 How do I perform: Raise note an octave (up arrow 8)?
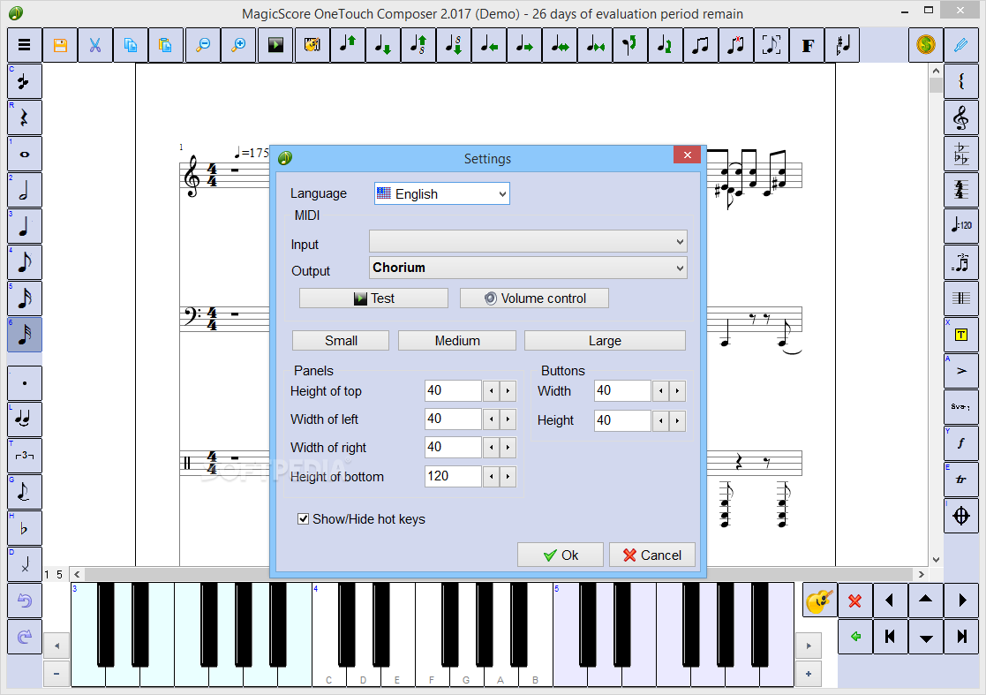tap(418, 45)
